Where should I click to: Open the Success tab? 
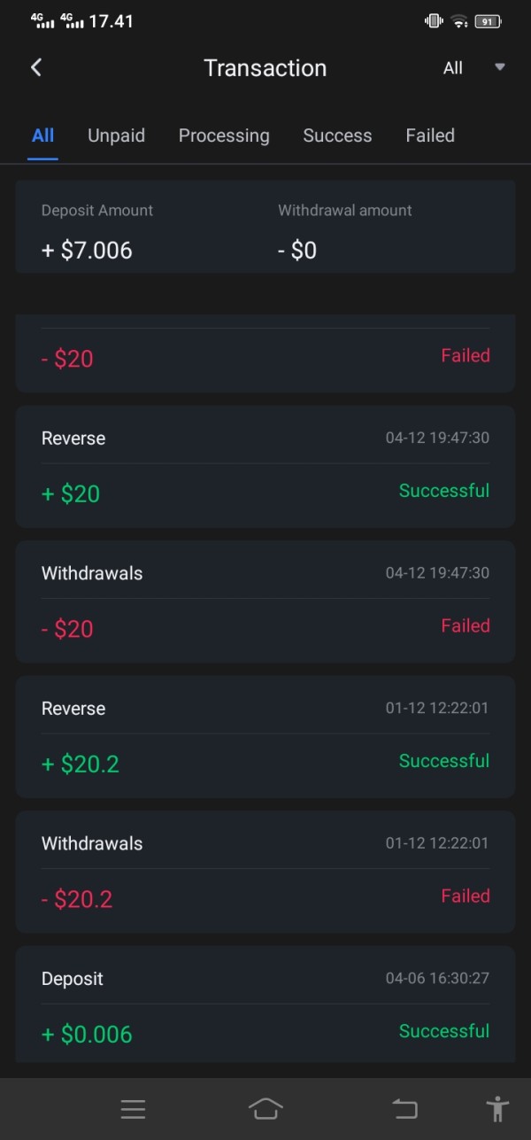pos(337,136)
